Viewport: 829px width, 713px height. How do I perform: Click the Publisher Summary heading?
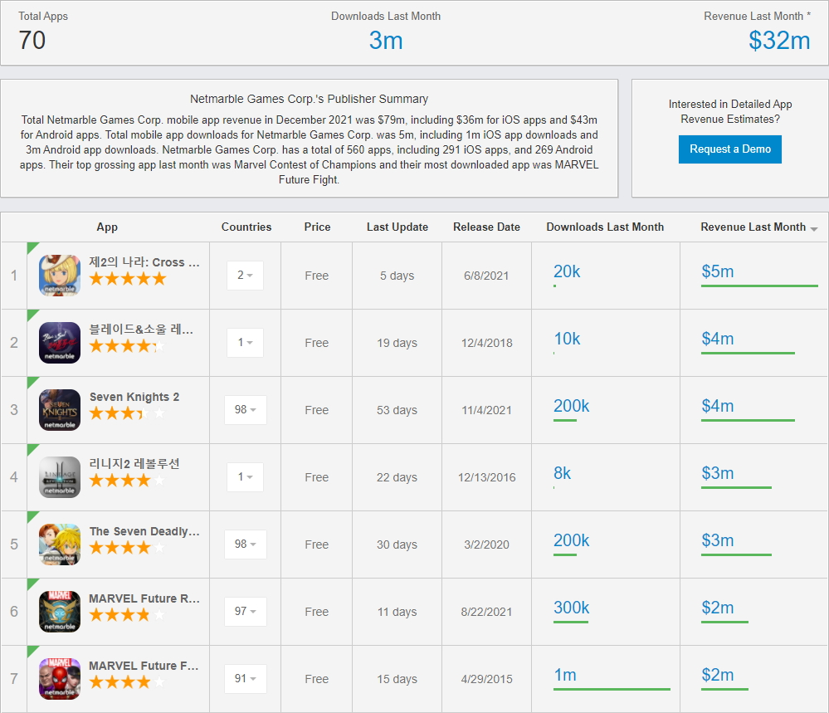(x=309, y=99)
